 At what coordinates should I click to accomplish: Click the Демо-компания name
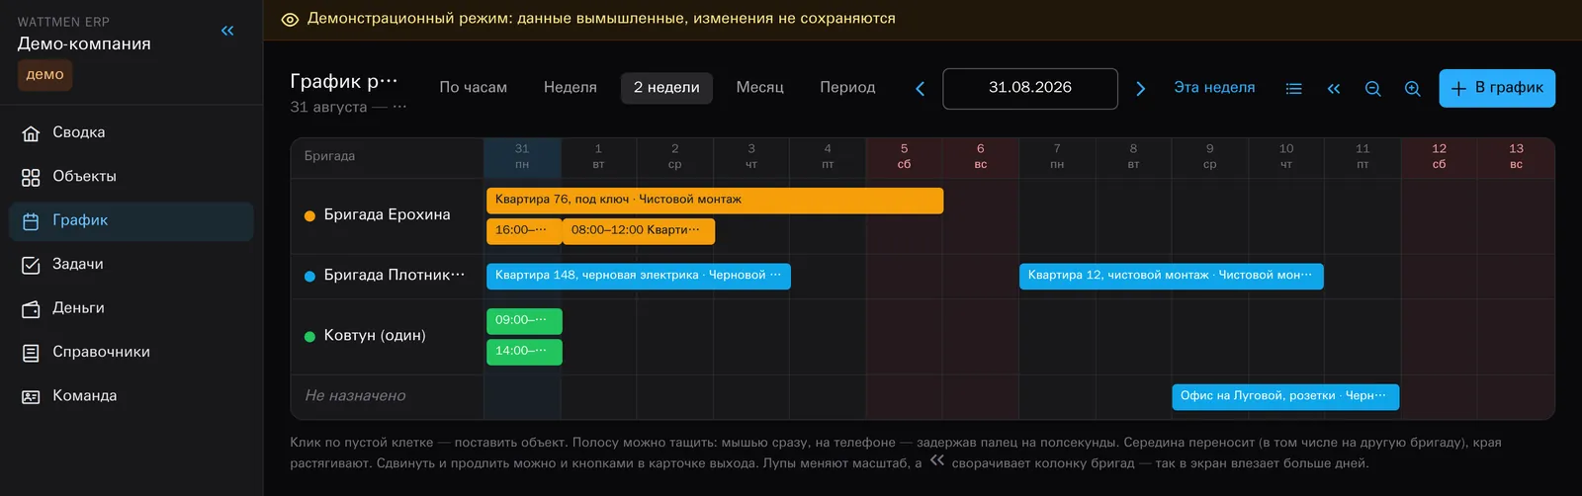click(x=84, y=44)
